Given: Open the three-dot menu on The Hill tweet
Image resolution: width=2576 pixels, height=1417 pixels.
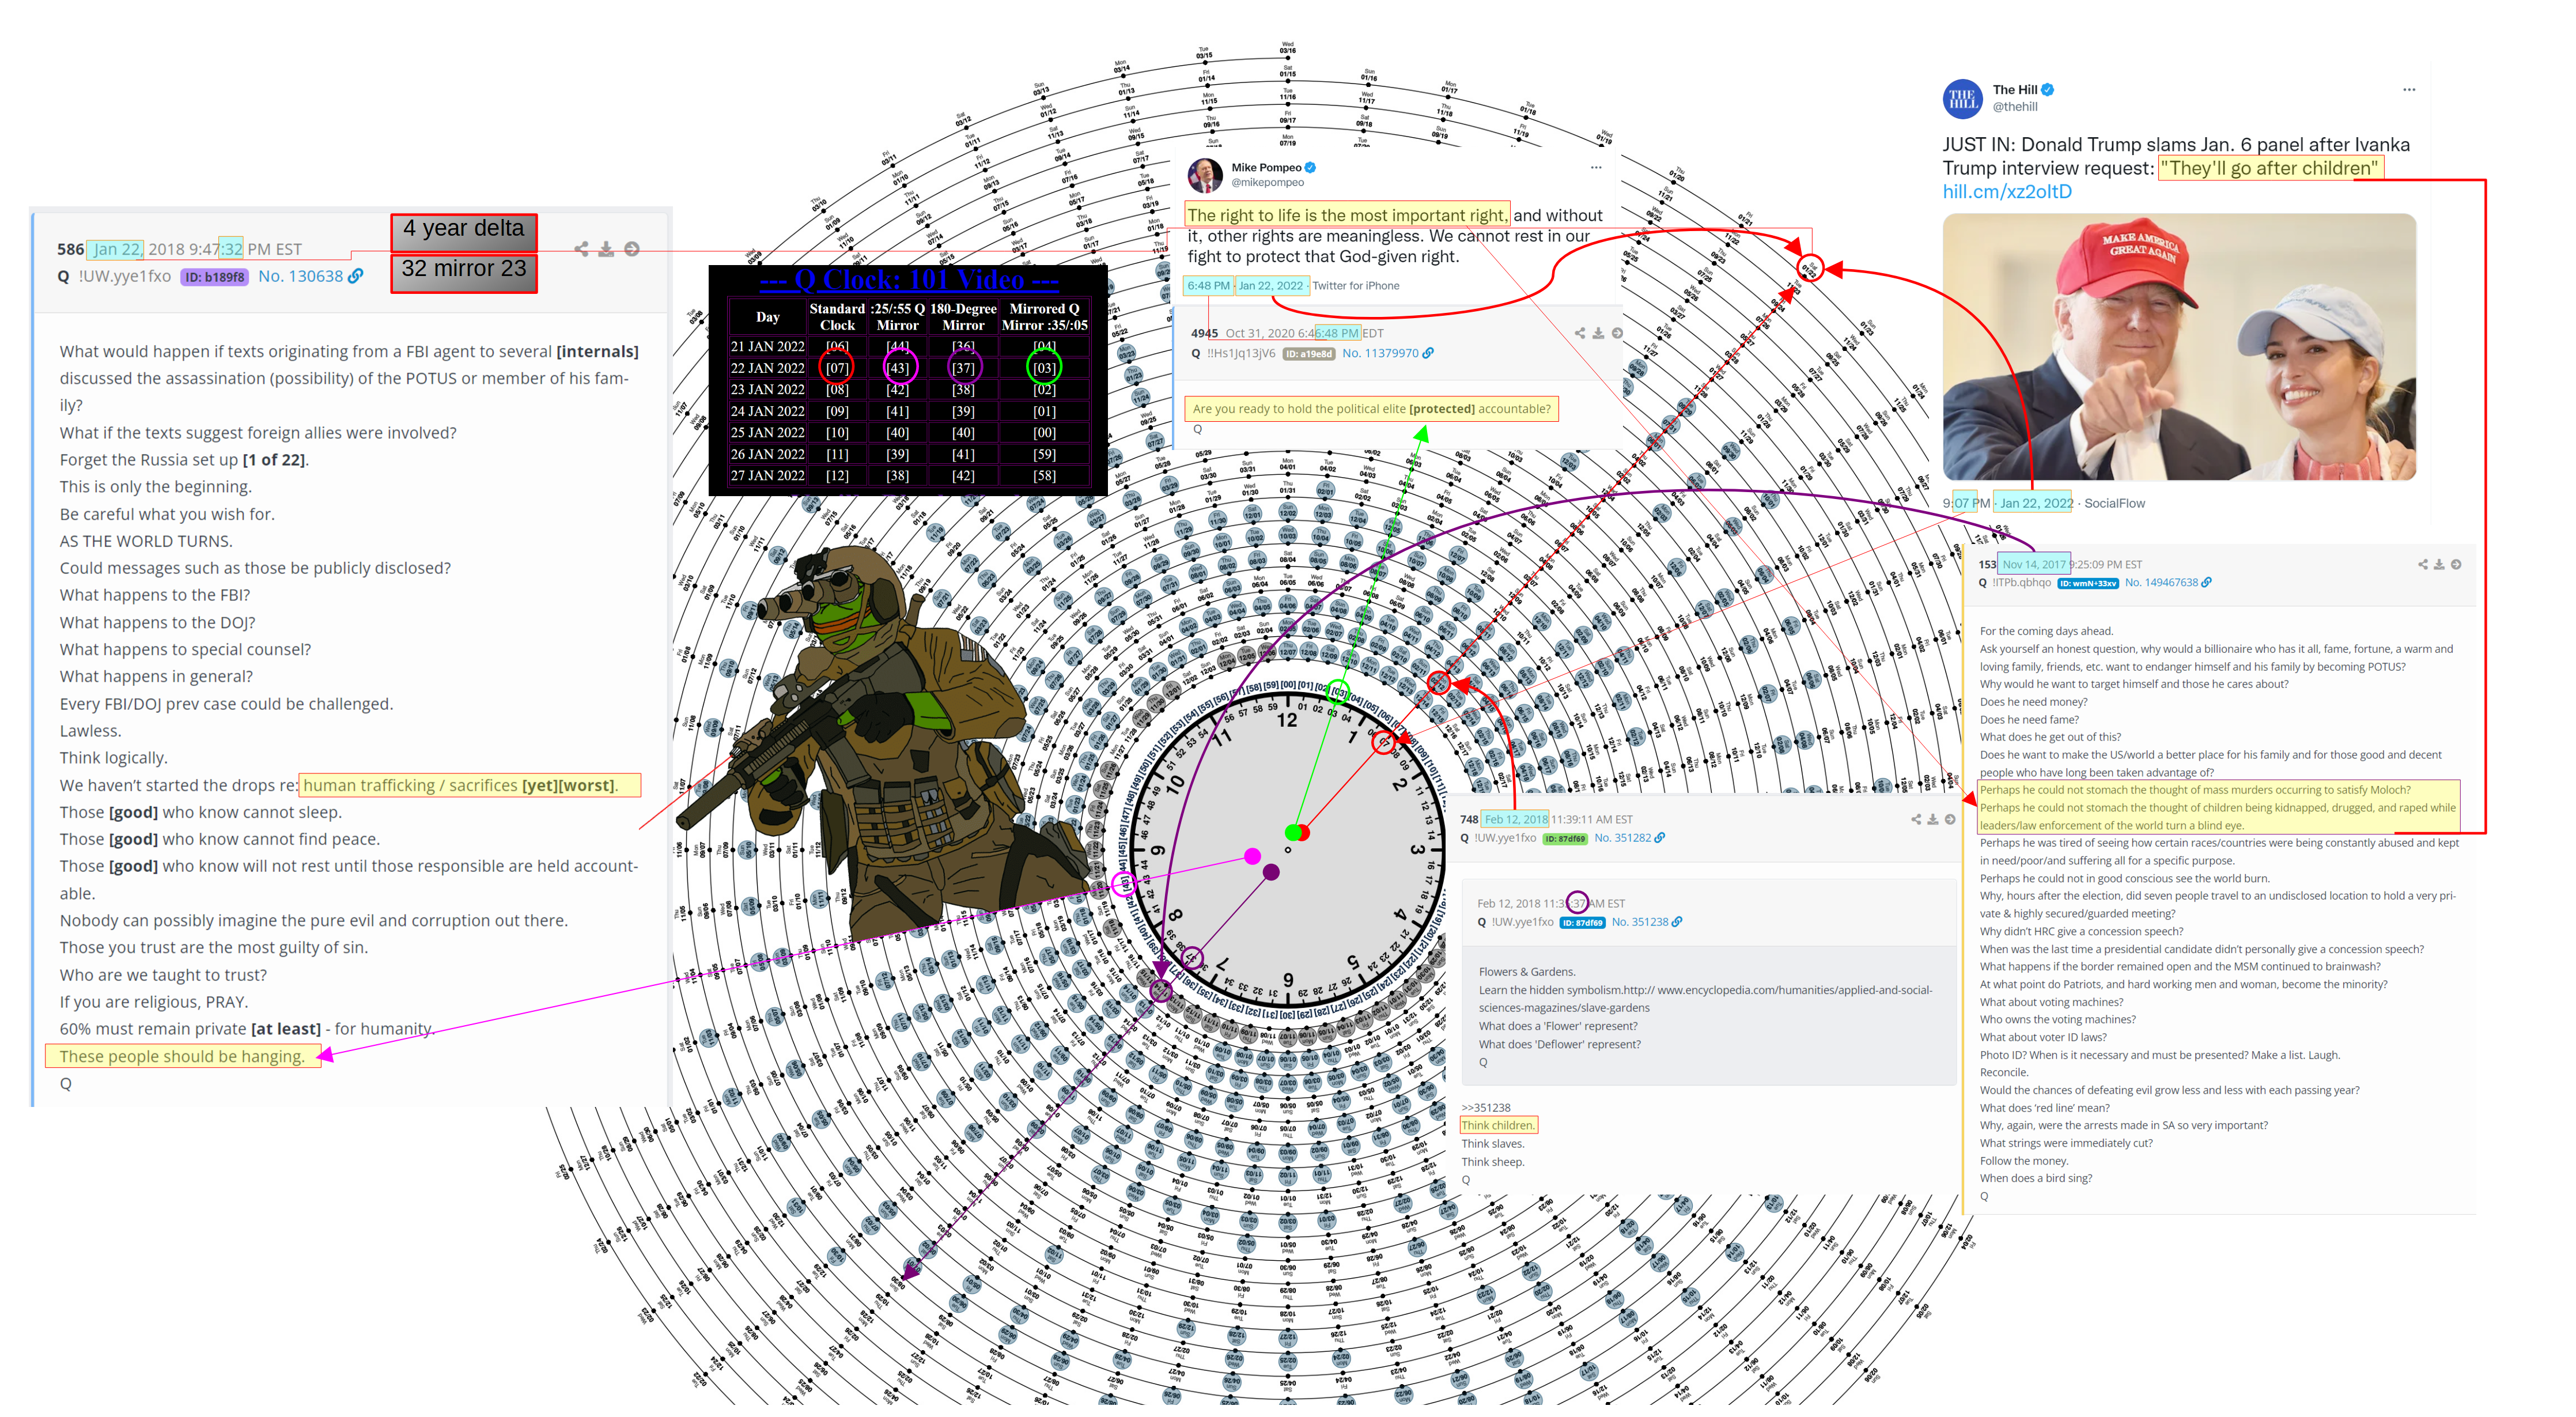Looking at the screenshot, I should [2409, 89].
